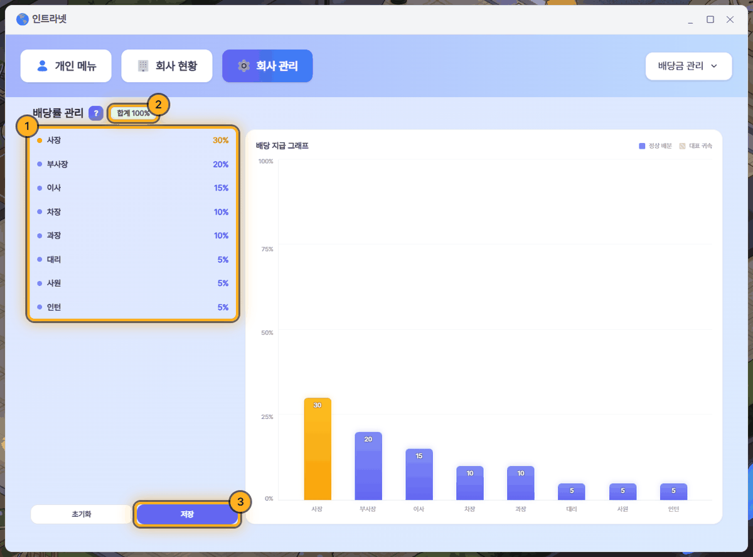Image resolution: width=753 pixels, height=557 pixels.
Task: Click the globe app icon in title bar
Action: click(x=23, y=19)
